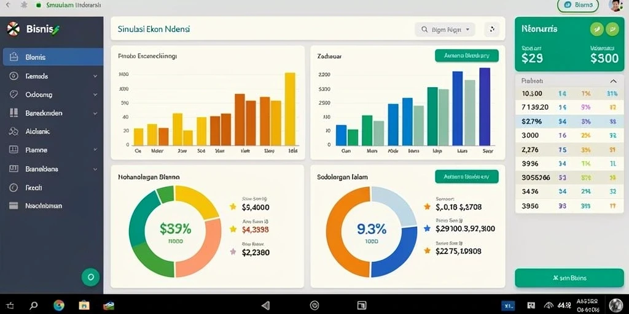This screenshot has width=629, height=314.
Task: Click the Recit sidebar clock icon
Action: pyautogui.click(x=14, y=188)
